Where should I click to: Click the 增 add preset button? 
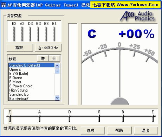pos(43,58)
